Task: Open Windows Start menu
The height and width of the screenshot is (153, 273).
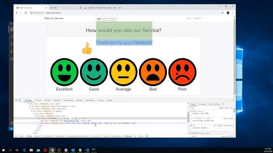Action: [3, 150]
